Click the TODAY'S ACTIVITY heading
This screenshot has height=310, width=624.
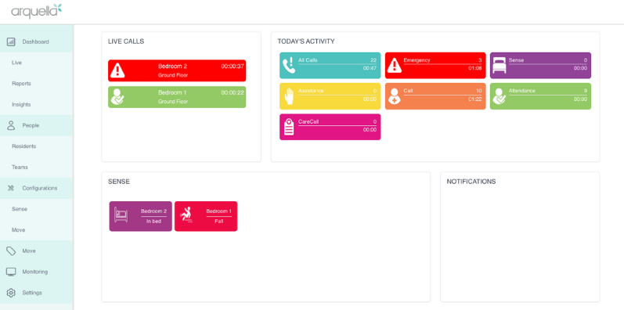click(x=306, y=41)
